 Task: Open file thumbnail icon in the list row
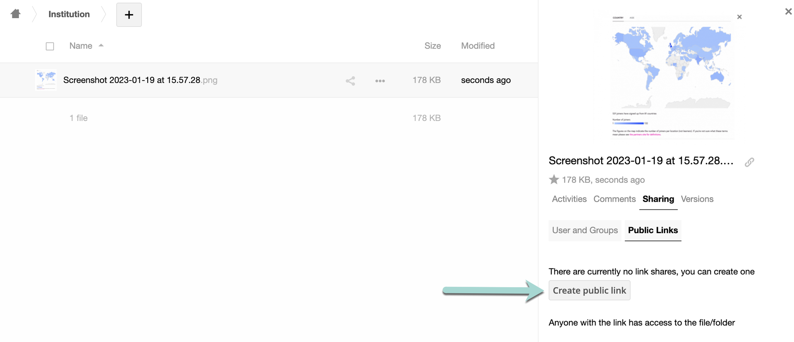coord(46,80)
